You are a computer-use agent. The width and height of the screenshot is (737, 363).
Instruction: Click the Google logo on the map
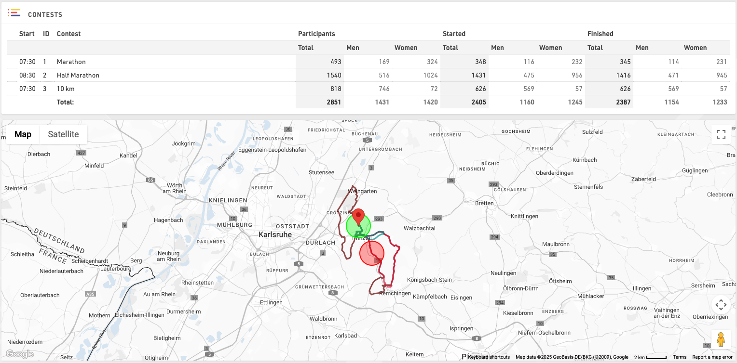pos(20,354)
